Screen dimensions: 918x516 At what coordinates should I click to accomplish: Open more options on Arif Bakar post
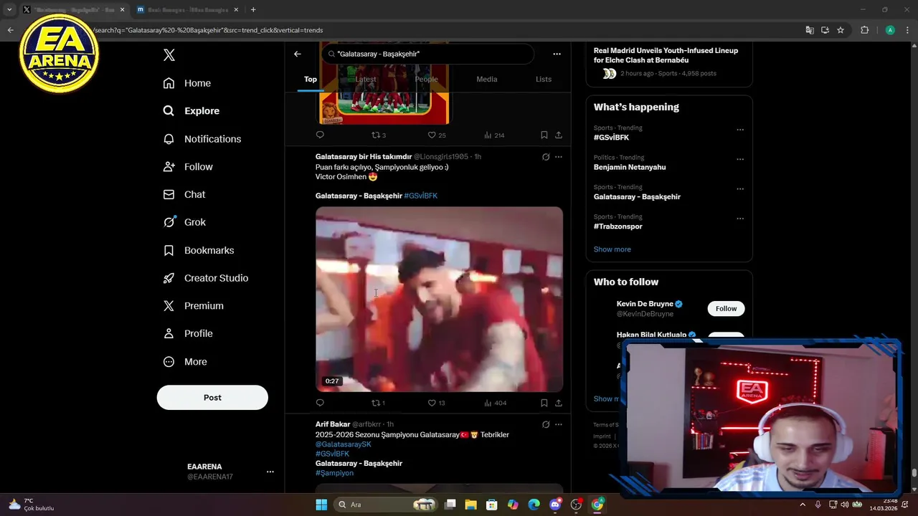[559, 424]
